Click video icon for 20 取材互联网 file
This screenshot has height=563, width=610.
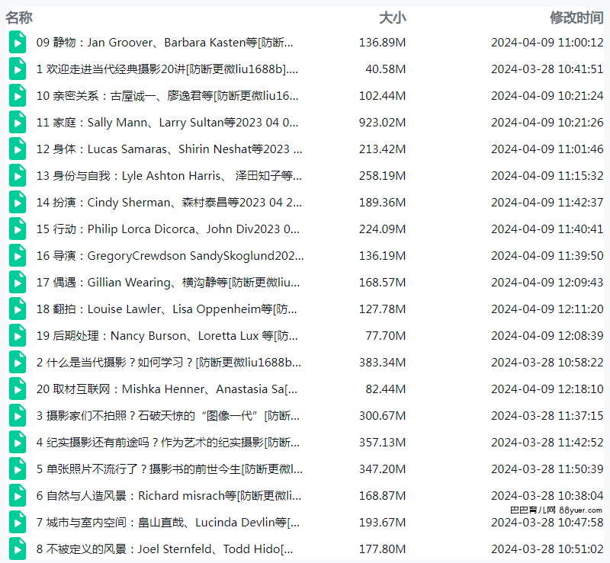(x=18, y=389)
